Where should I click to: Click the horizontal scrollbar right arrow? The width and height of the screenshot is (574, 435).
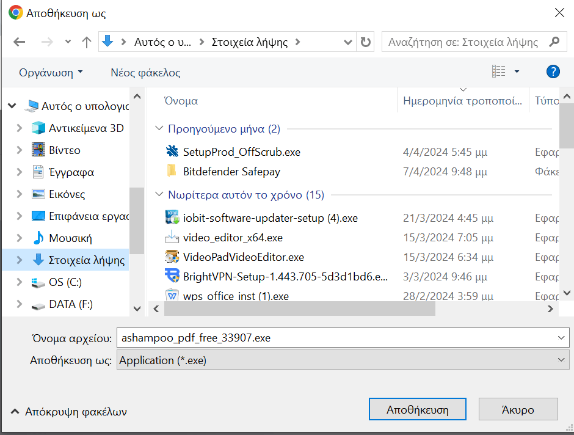pos(550,309)
